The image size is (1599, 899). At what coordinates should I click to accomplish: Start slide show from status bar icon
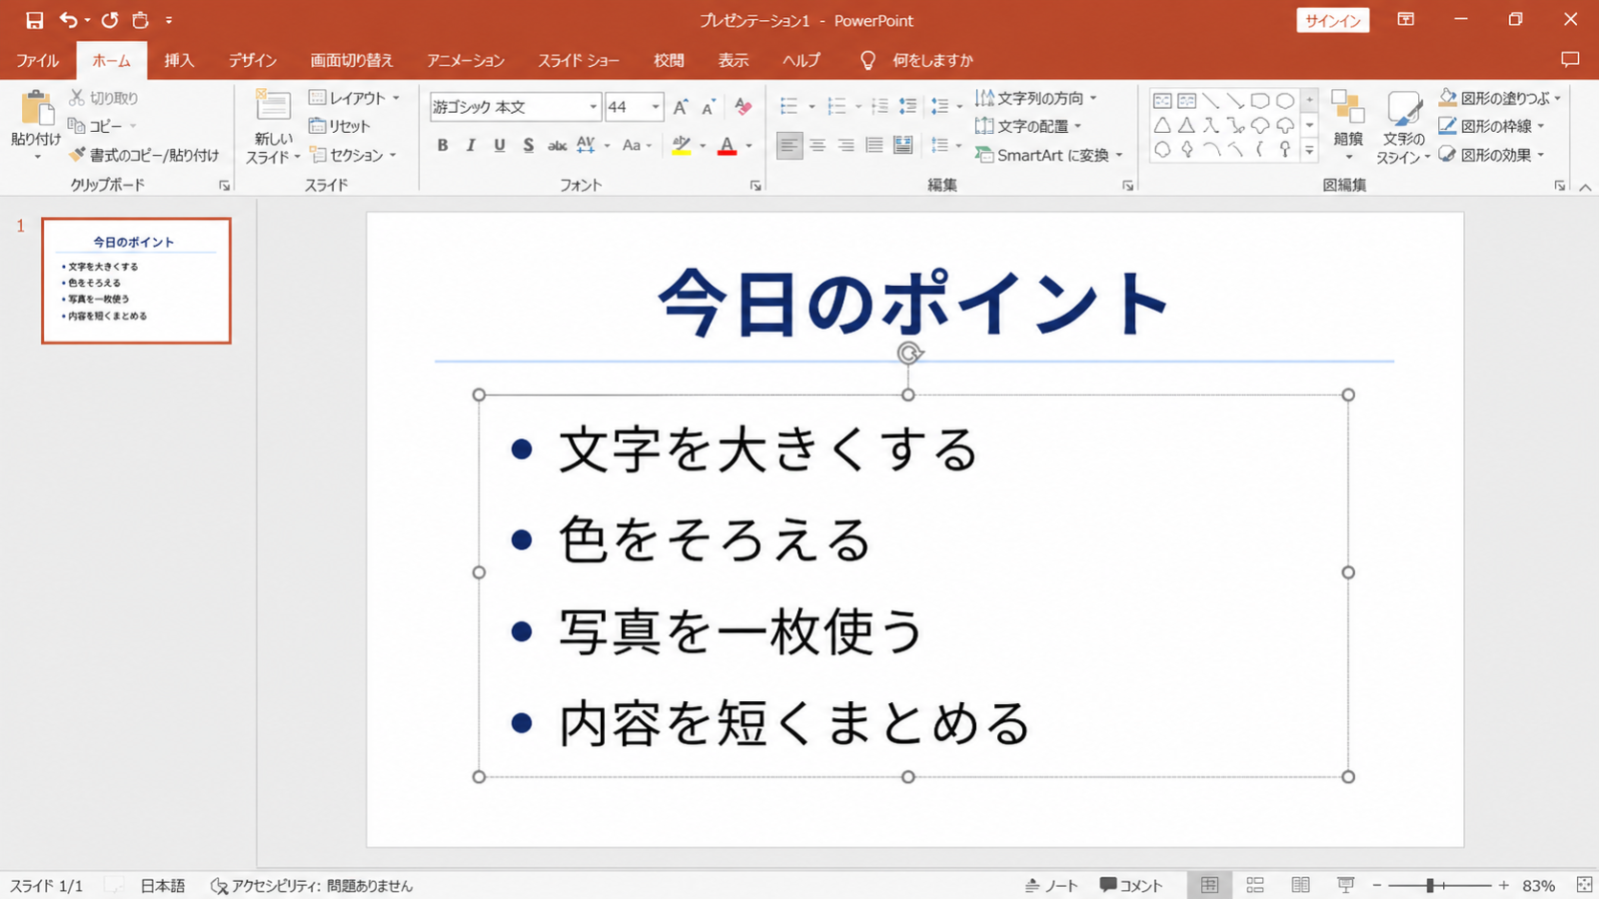[x=1346, y=885]
